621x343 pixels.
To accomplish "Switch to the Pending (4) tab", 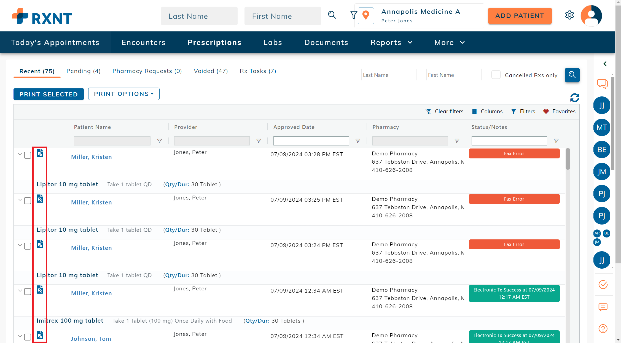I will coord(83,71).
